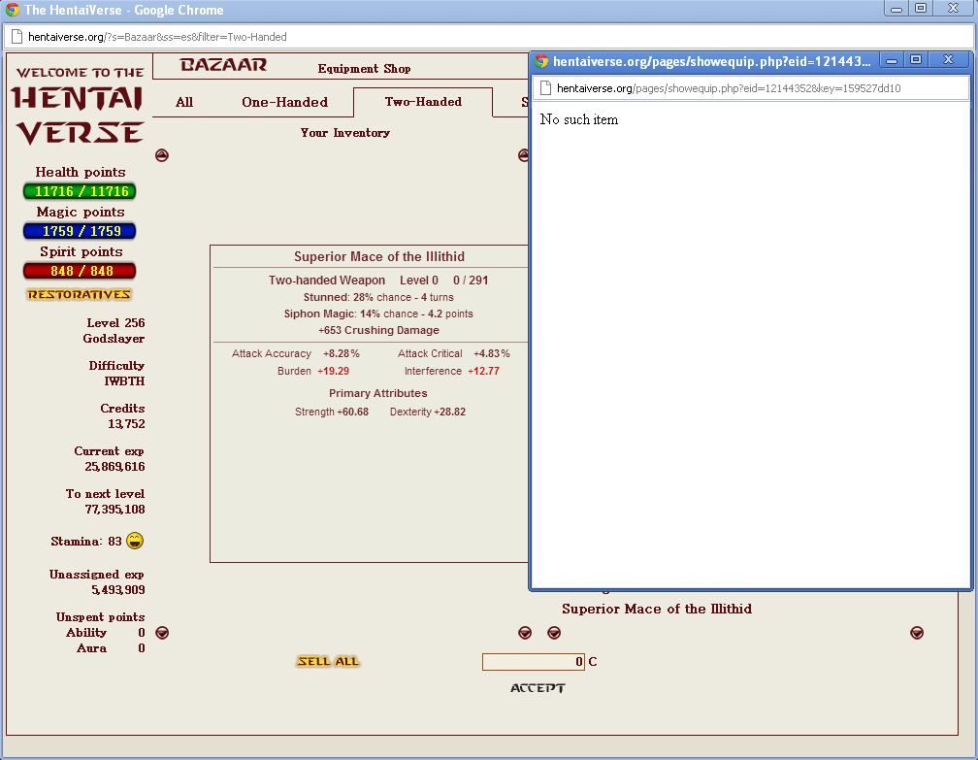The width and height of the screenshot is (978, 760).
Task: Click the Dexterity +28.82 attribute
Action: [428, 412]
